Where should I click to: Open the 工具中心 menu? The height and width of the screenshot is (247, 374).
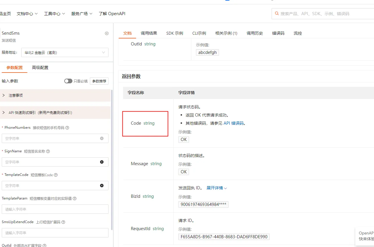(55, 14)
